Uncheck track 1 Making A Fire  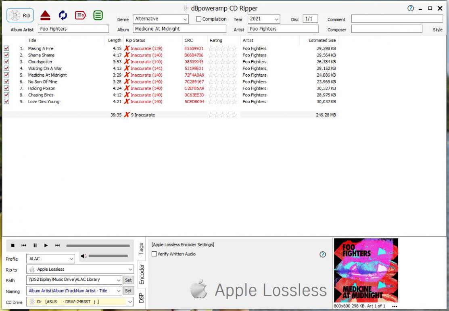click(6, 48)
